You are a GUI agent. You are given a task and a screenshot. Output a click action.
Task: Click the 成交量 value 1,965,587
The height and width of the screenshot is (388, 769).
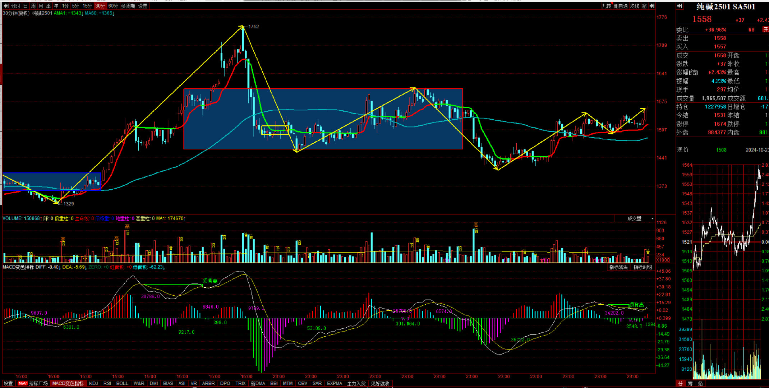tap(714, 98)
